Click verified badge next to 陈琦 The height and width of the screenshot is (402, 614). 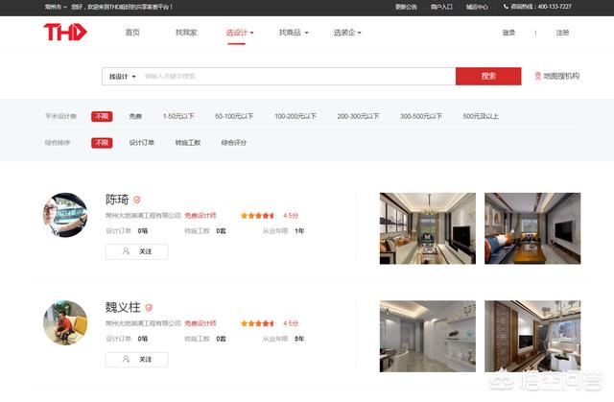[x=136, y=200]
